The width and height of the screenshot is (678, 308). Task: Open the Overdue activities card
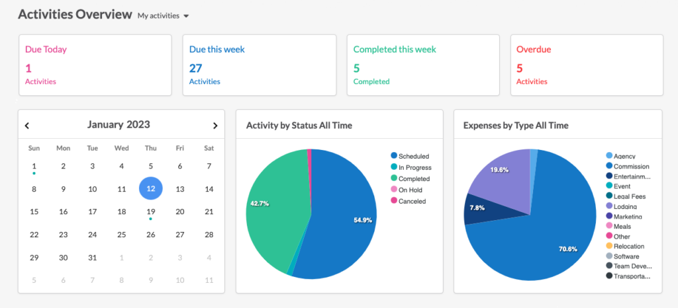point(587,65)
